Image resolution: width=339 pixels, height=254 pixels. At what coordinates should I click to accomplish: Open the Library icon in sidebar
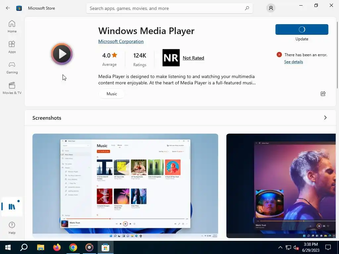coord(12,207)
